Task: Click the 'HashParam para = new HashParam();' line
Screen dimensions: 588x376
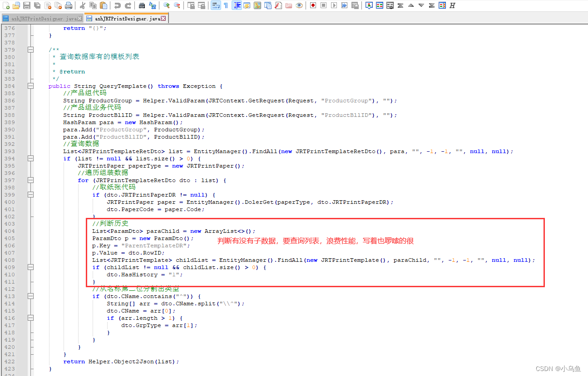Action: [123, 122]
